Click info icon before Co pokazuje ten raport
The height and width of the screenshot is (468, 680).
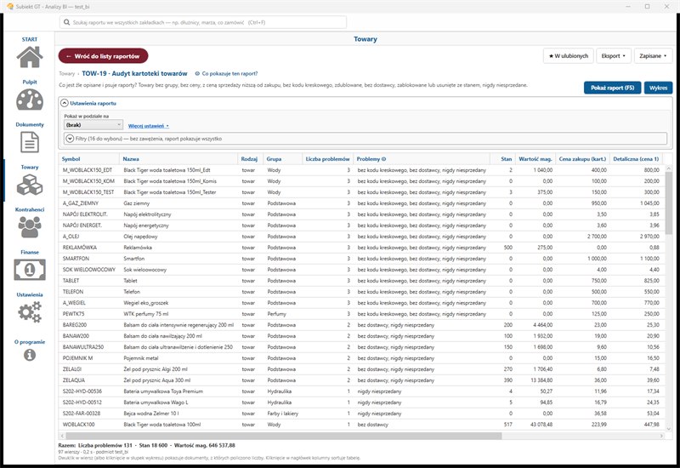197,74
